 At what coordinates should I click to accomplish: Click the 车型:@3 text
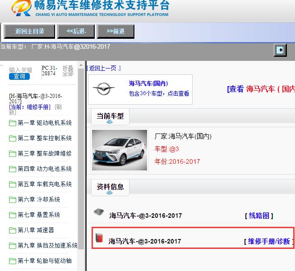(x=167, y=149)
